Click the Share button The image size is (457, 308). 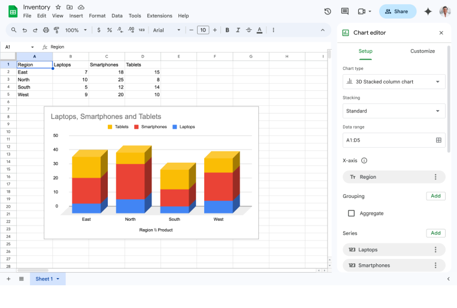point(398,11)
